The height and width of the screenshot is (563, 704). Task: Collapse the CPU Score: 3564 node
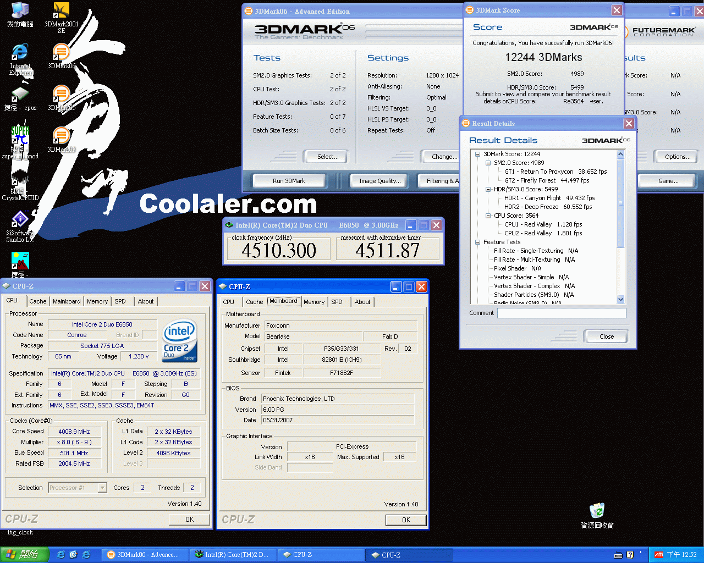[488, 216]
